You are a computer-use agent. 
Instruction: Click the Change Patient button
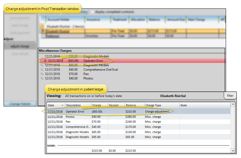[x=19, y=104]
